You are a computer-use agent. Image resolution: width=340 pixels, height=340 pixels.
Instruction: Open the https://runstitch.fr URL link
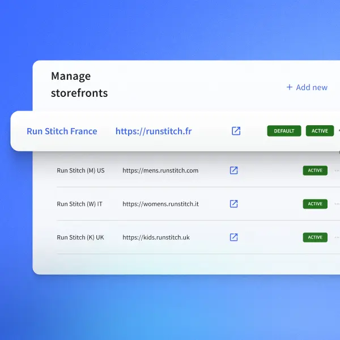[154, 131]
